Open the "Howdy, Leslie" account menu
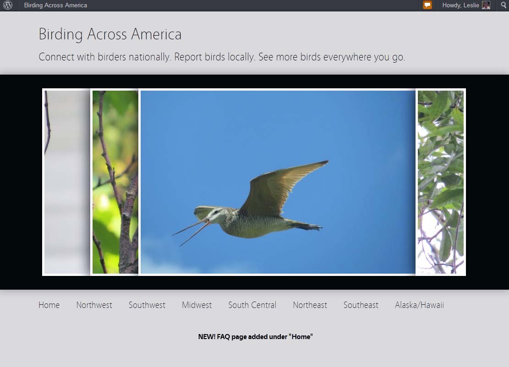The width and height of the screenshot is (509, 367). coord(460,5)
